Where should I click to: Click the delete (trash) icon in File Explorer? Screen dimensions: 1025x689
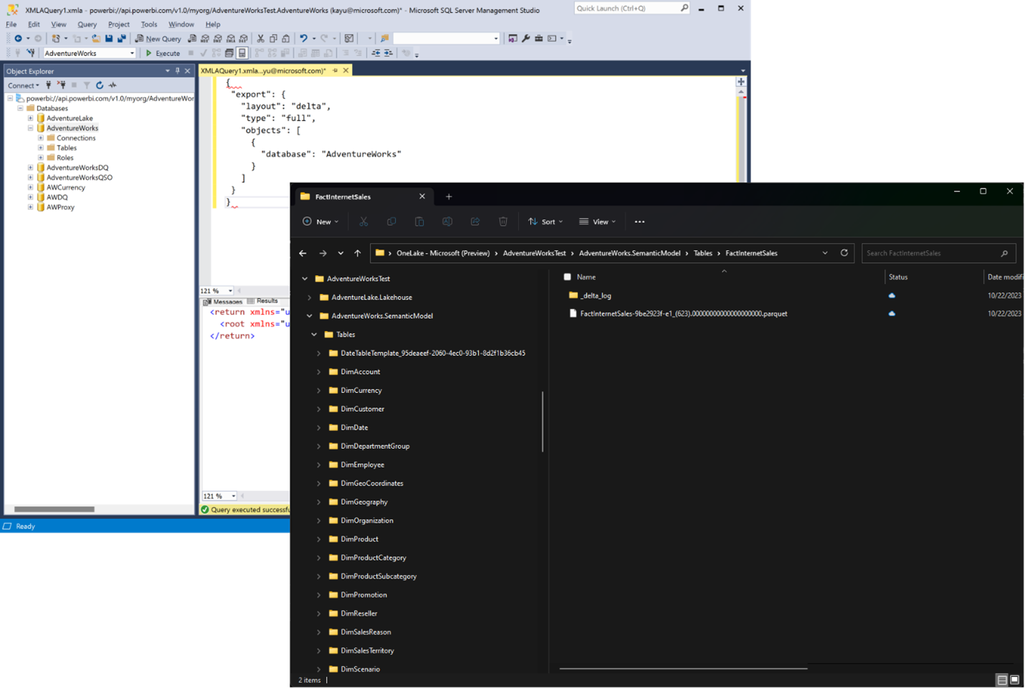click(503, 221)
